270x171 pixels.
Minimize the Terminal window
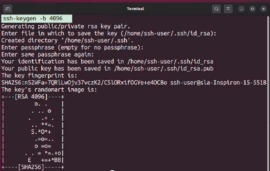tap(242, 9)
